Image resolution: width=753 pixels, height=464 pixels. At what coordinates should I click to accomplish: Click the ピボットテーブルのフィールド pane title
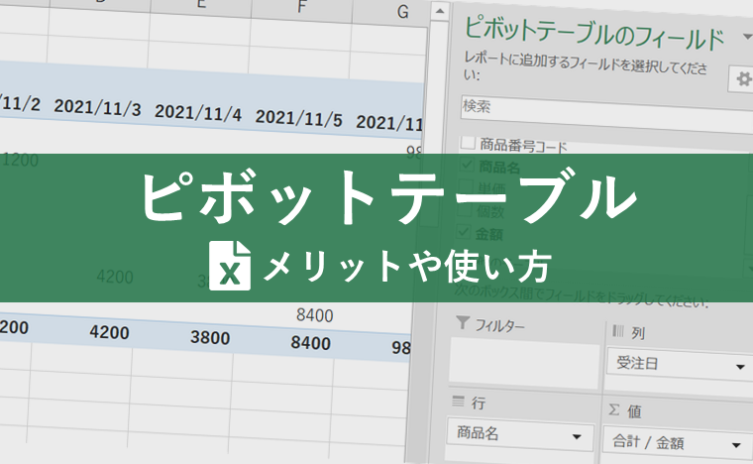point(594,34)
